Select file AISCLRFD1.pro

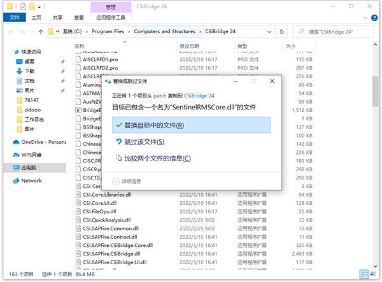[101, 59]
